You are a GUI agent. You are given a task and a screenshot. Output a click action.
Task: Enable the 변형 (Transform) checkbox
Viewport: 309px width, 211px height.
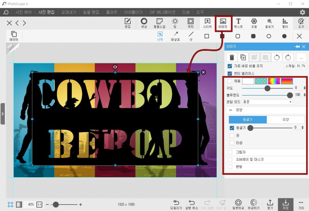[x=230, y=167]
